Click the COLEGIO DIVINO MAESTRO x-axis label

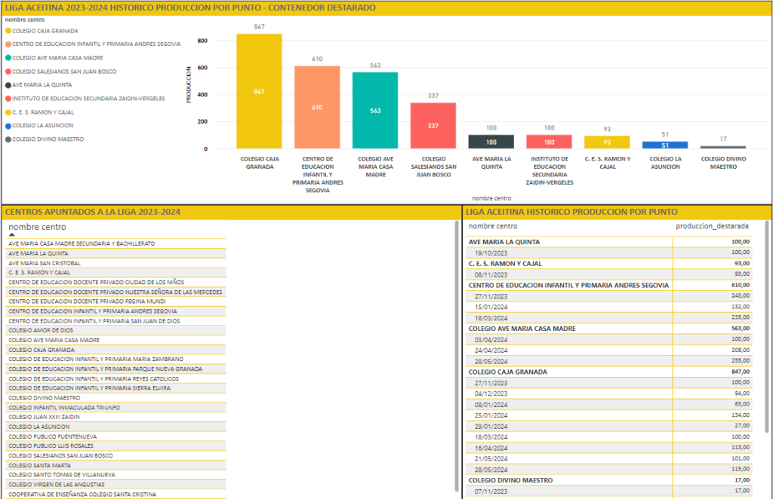tap(723, 163)
